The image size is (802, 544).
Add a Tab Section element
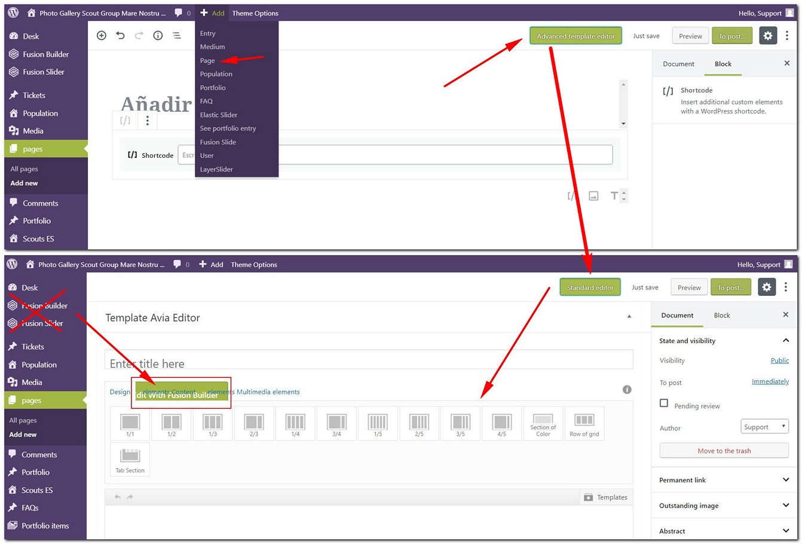(x=130, y=460)
